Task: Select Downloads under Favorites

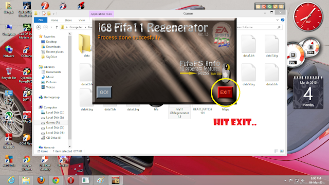Action: point(53,47)
